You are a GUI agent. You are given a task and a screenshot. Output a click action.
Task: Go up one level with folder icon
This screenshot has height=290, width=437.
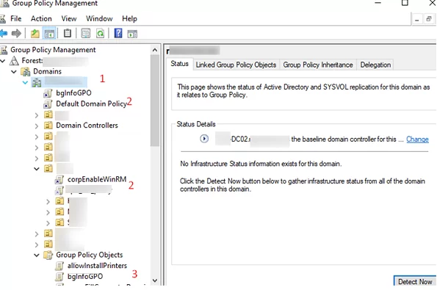pos(35,34)
